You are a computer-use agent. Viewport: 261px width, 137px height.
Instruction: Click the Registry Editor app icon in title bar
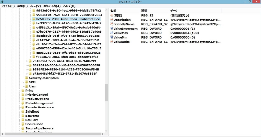click(x=2, y=2)
